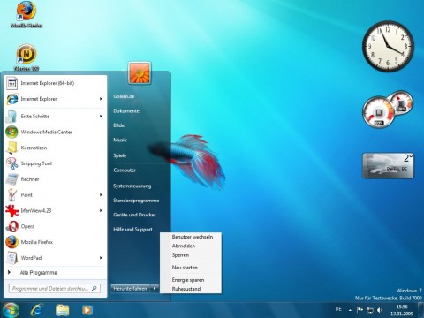
Task: Select Neu starten
Action: pyautogui.click(x=185, y=268)
